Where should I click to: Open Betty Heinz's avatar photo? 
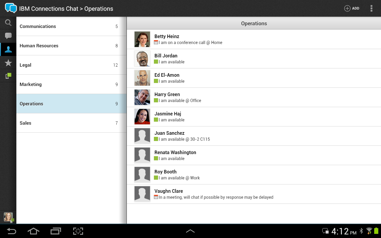pos(142,39)
